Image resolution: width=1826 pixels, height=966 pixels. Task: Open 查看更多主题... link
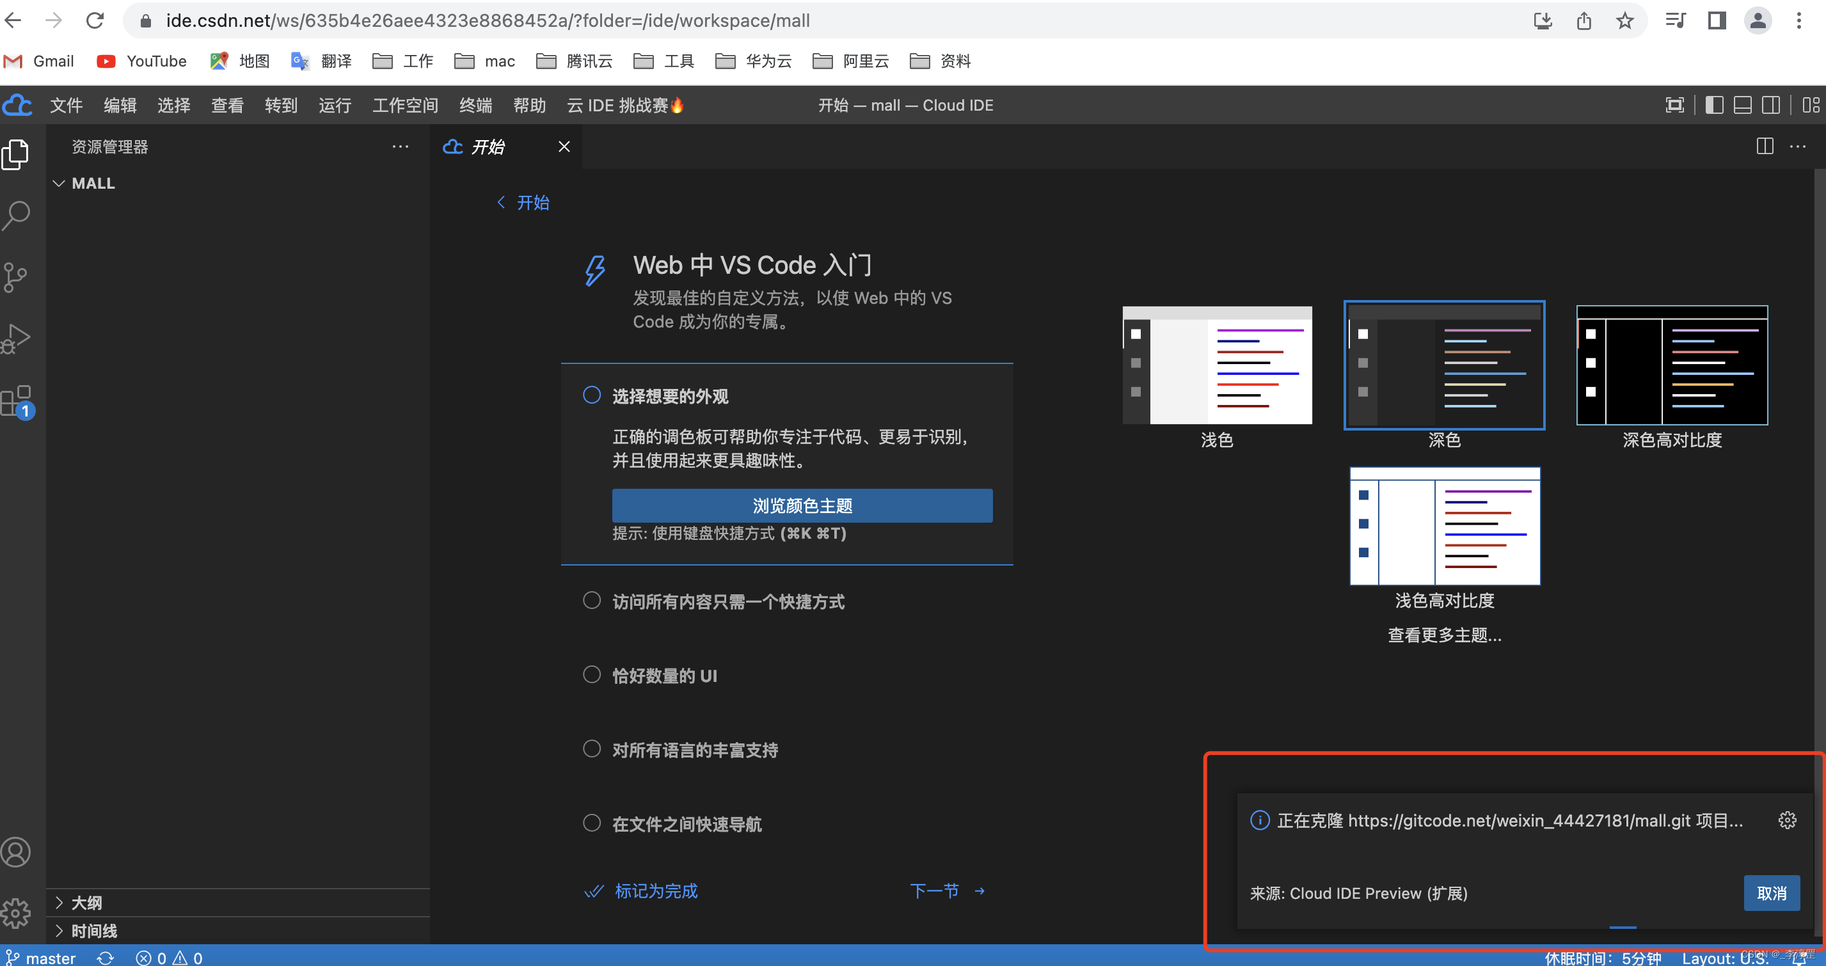click(x=1445, y=635)
